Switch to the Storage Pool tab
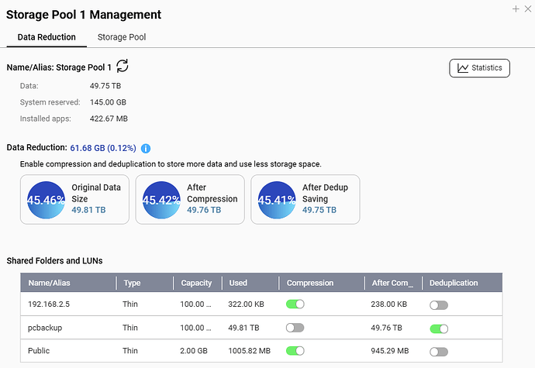The image size is (535, 368). (x=121, y=37)
